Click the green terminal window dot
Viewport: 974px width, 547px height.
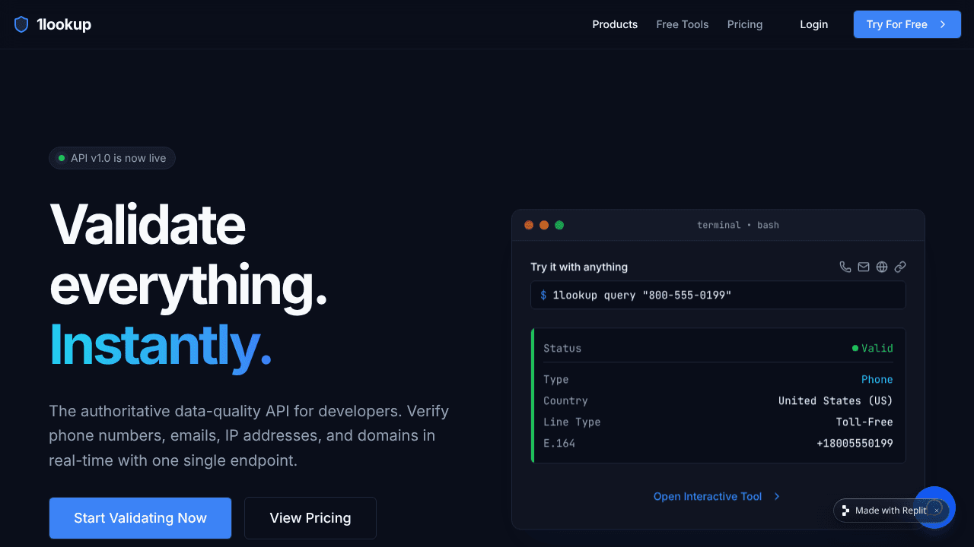[x=559, y=225]
